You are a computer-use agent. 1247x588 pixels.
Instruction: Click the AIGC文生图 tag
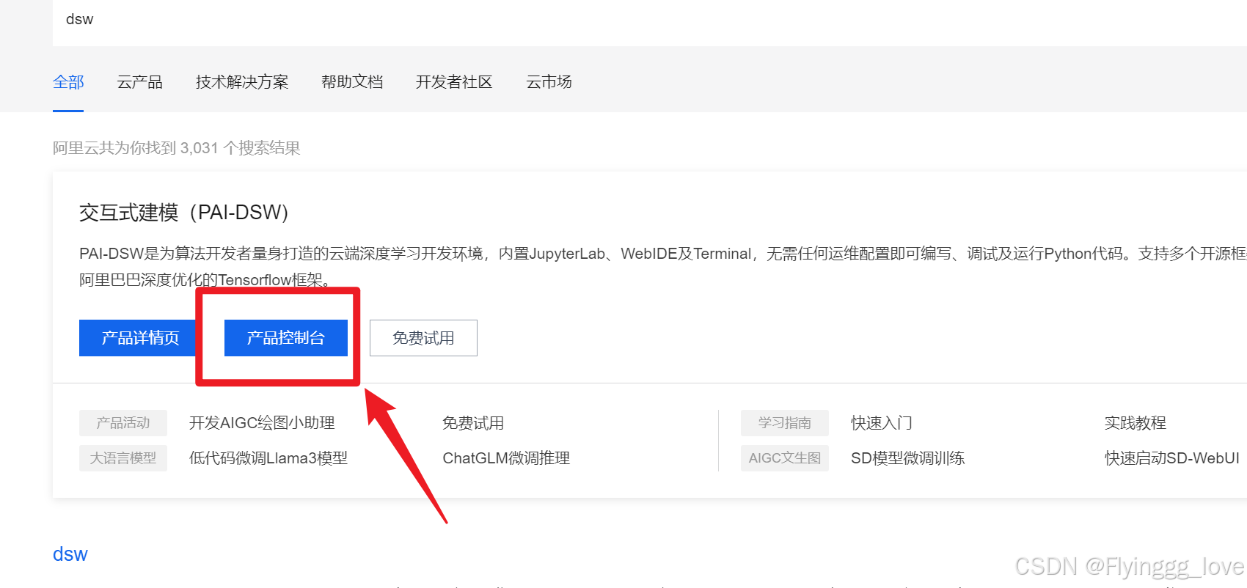pyautogui.click(x=785, y=458)
